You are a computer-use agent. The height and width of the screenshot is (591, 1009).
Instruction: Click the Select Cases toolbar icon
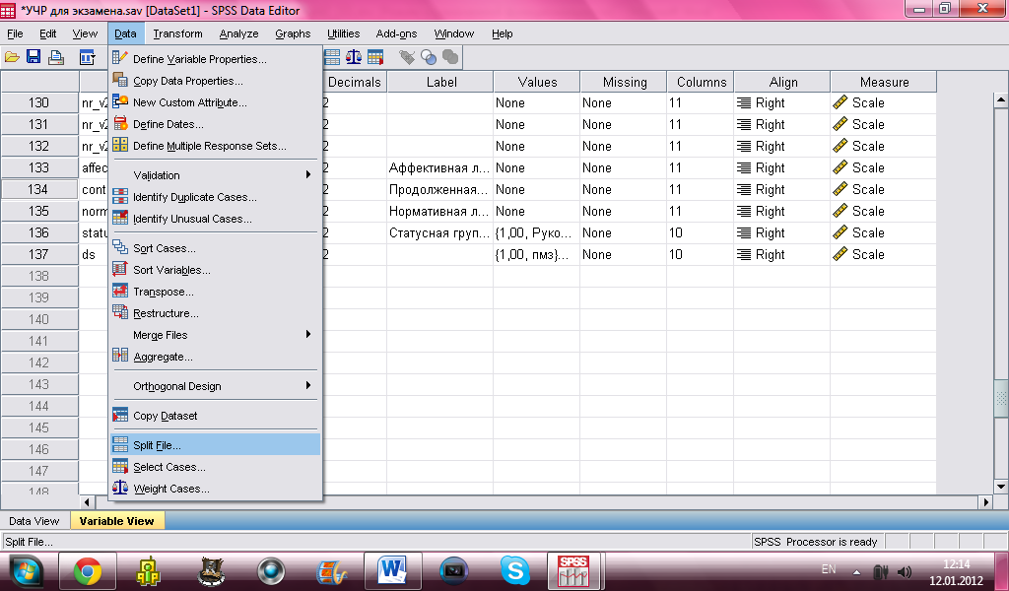375,57
